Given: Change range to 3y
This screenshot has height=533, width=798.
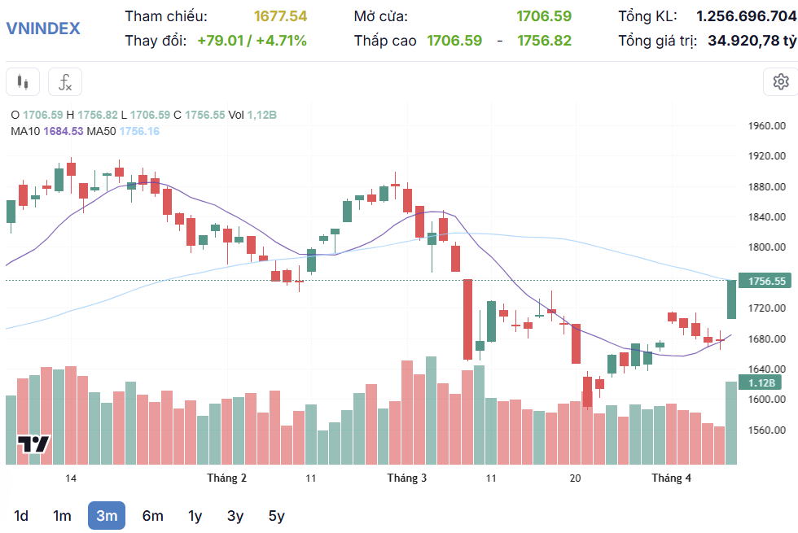Looking at the screenshot, I should coord(235,516).
